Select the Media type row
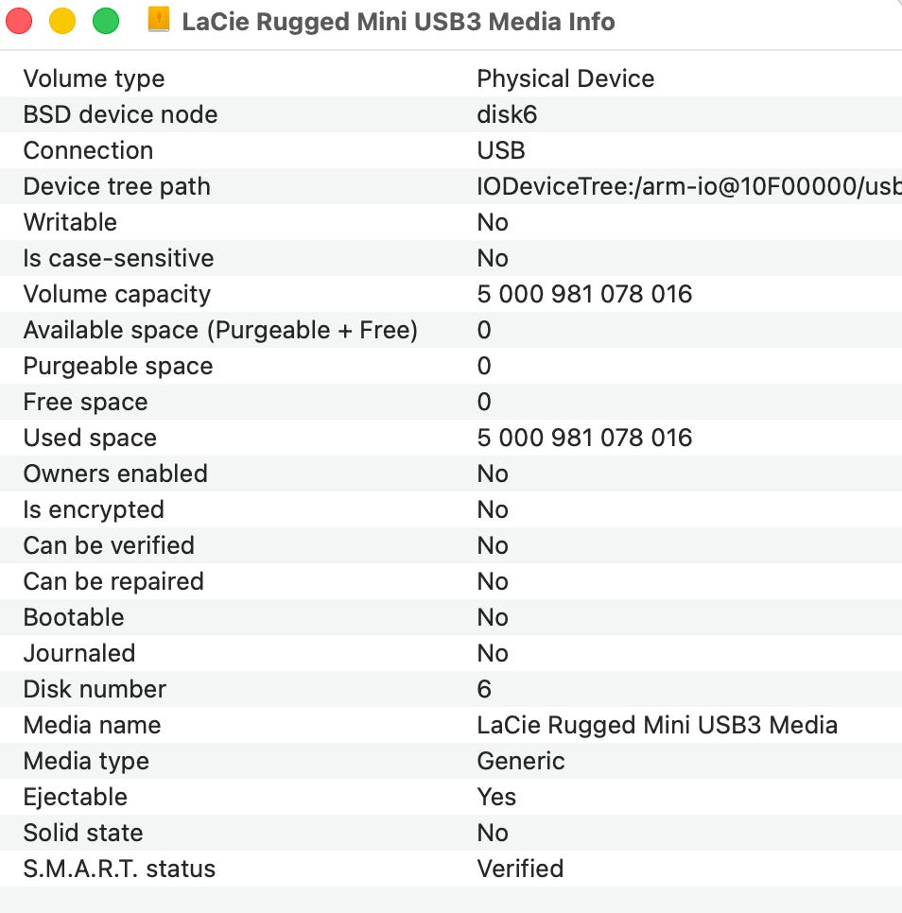The height and width of the screenshot is (913, 902). (86, 761)
